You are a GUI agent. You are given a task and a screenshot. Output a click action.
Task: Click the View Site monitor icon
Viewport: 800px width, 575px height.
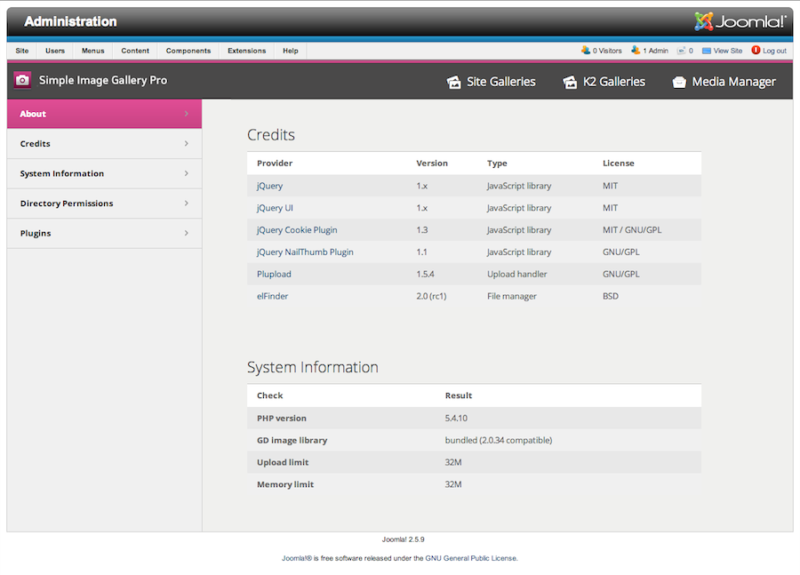pos(707,51)
